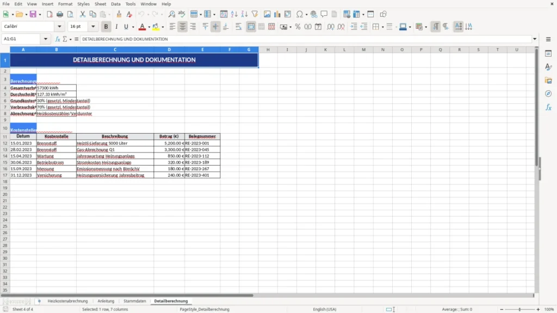The height and width of the screenshot is (313, 557).
Task: Open the Open-file dropdown arrow
Action: coord(26,15)
